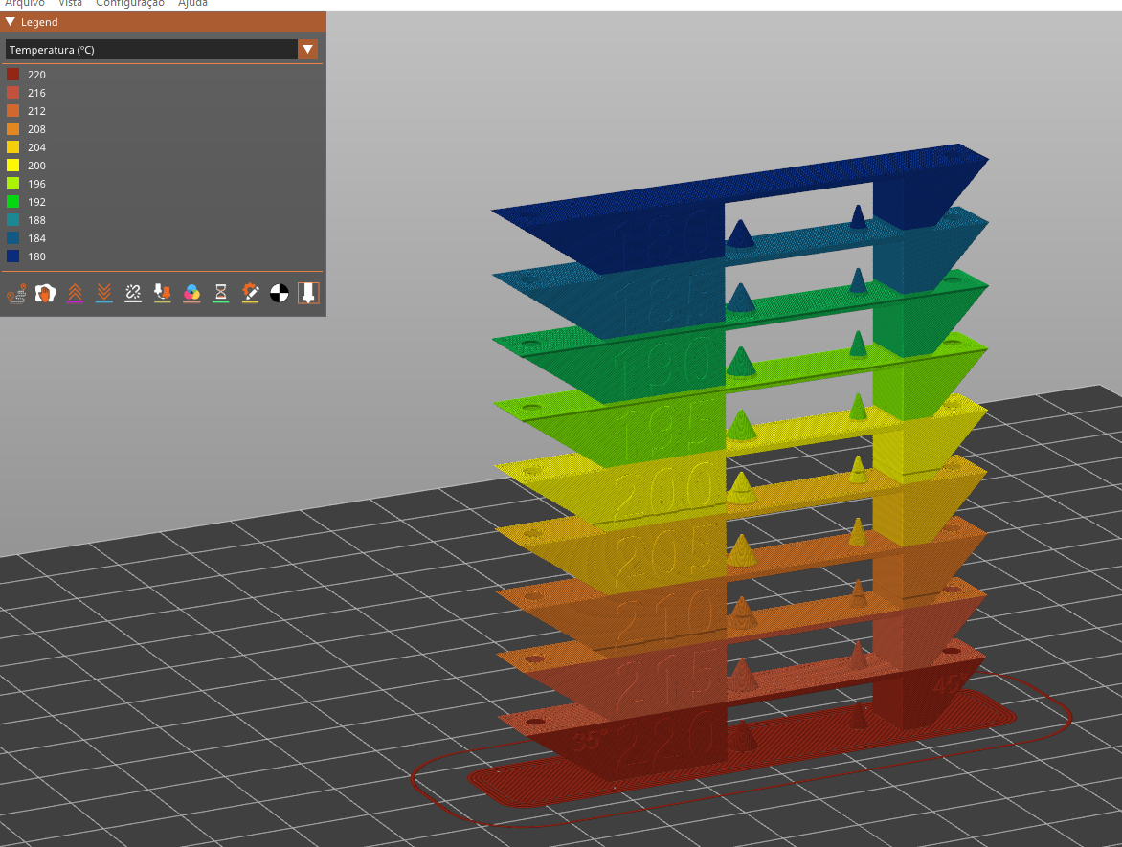Click the 220 temperature color swatch
Screen dimensions: 1122x847
pyautogui.click(x=12, y=75)
